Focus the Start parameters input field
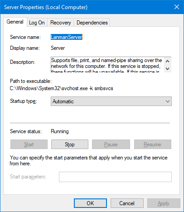 [115, 177]
